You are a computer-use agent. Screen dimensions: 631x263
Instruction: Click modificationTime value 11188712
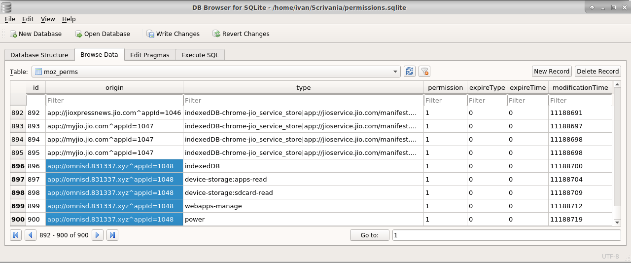(580, 206)
